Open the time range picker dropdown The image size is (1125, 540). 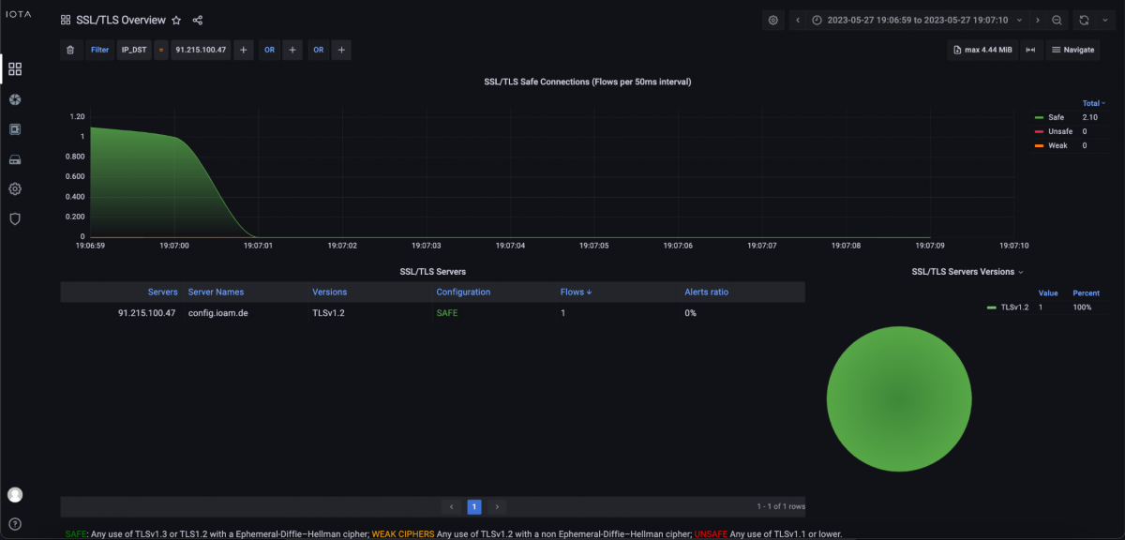[909, 20]
